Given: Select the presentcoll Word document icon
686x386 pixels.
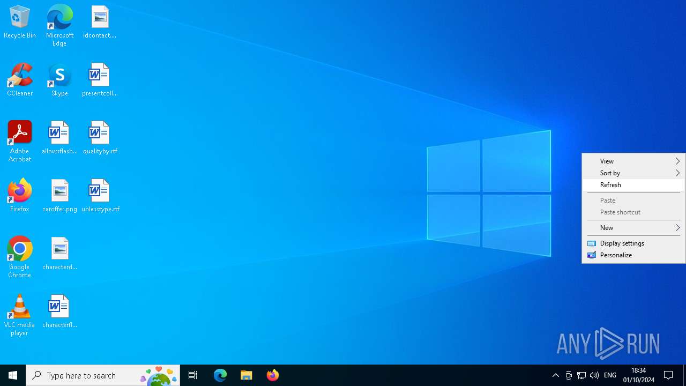Looking at the screenshot, I should (100, 80).
